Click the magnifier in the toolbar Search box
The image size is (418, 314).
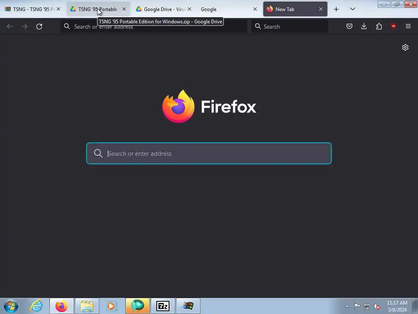(258, 26)
